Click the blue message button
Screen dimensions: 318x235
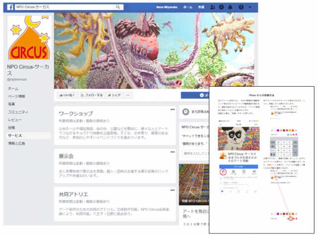point(195,95)
